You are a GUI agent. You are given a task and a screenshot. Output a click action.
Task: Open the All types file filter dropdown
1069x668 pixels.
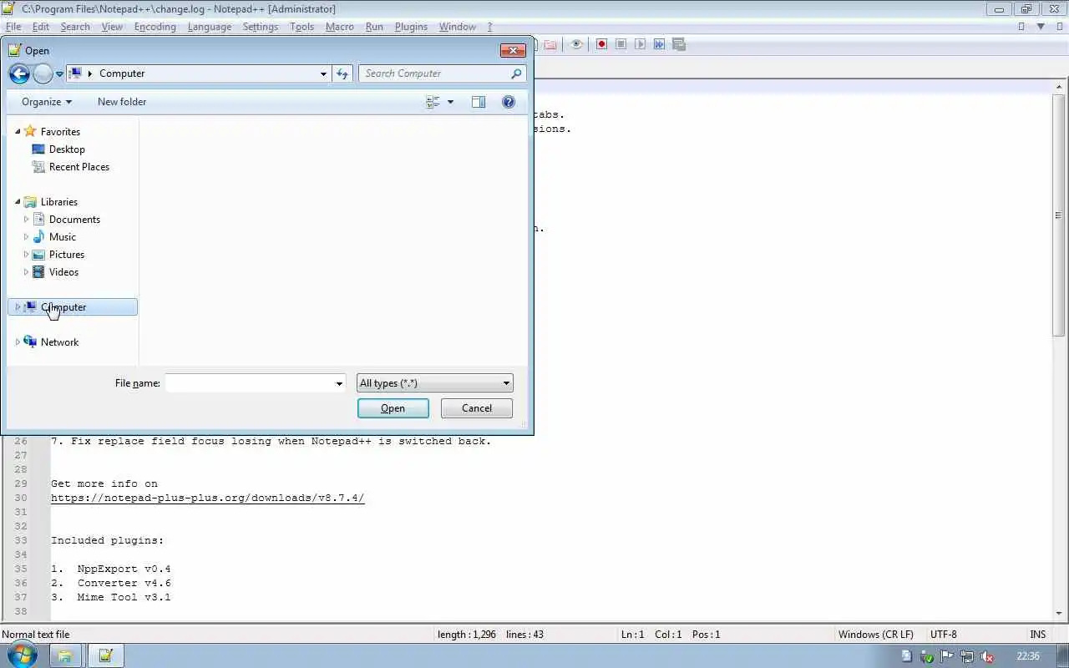[x=434, y=383]
